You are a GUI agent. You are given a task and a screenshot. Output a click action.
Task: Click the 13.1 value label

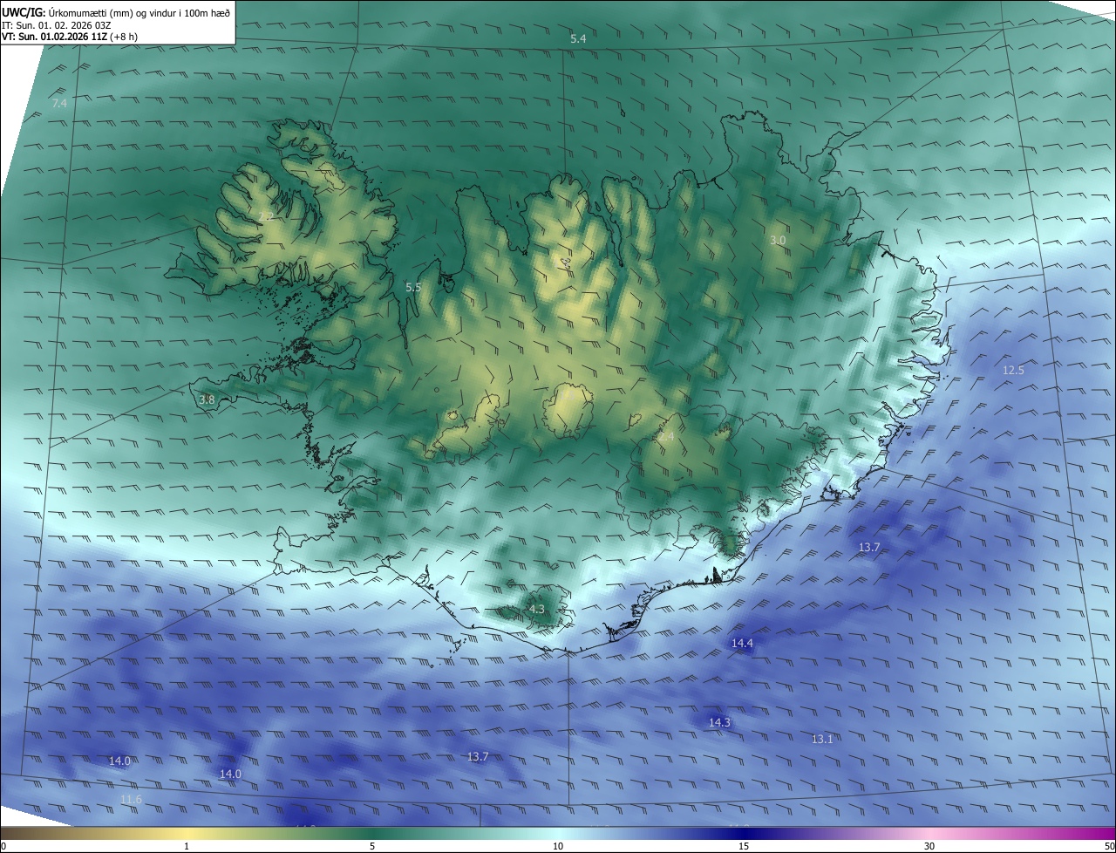[x=822, y=739]
